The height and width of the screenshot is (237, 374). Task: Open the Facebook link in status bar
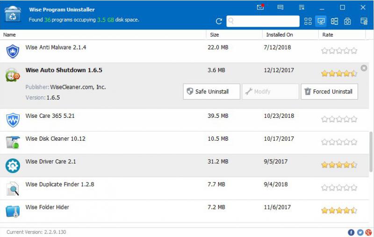tap(351, 232)
